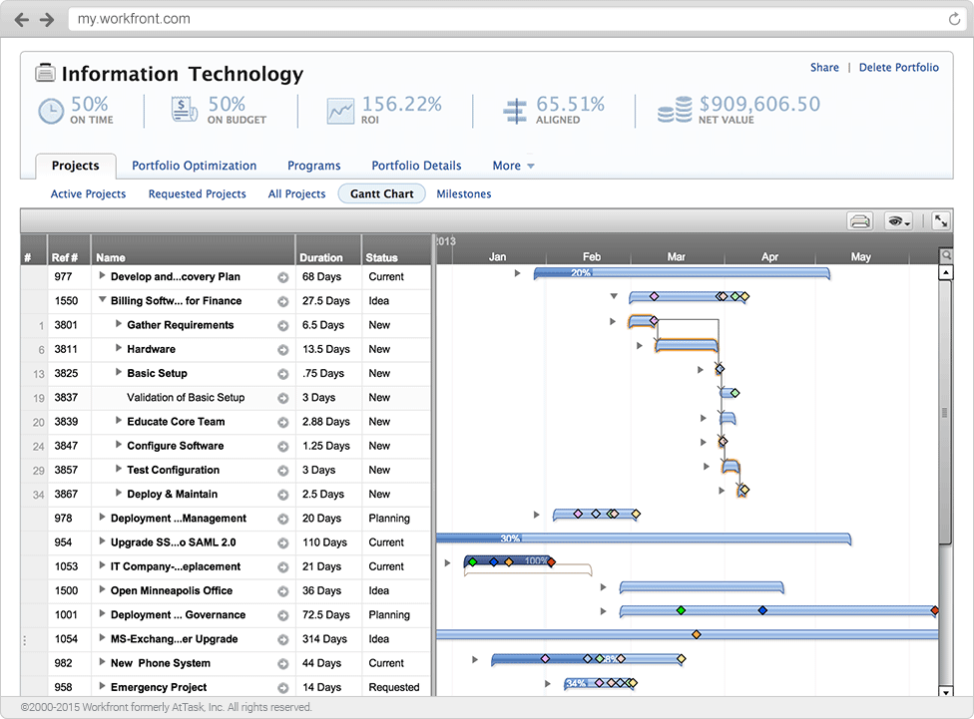The image size is (974, 719).
Task: Open the Programs tab
Action: (313, 166)
